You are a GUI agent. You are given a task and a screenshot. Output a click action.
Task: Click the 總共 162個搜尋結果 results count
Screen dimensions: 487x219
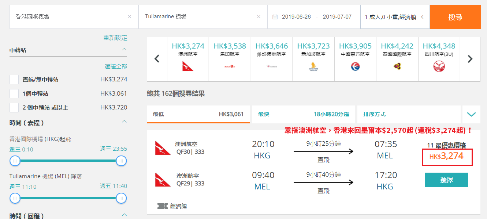point(176,94)
